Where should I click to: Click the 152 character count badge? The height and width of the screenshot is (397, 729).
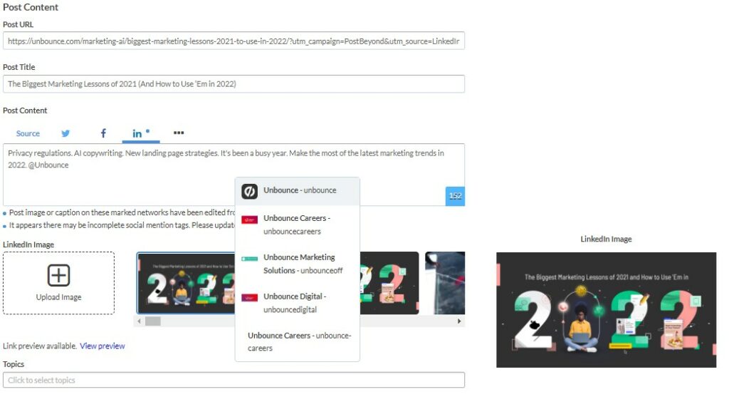tap(455, 196)
